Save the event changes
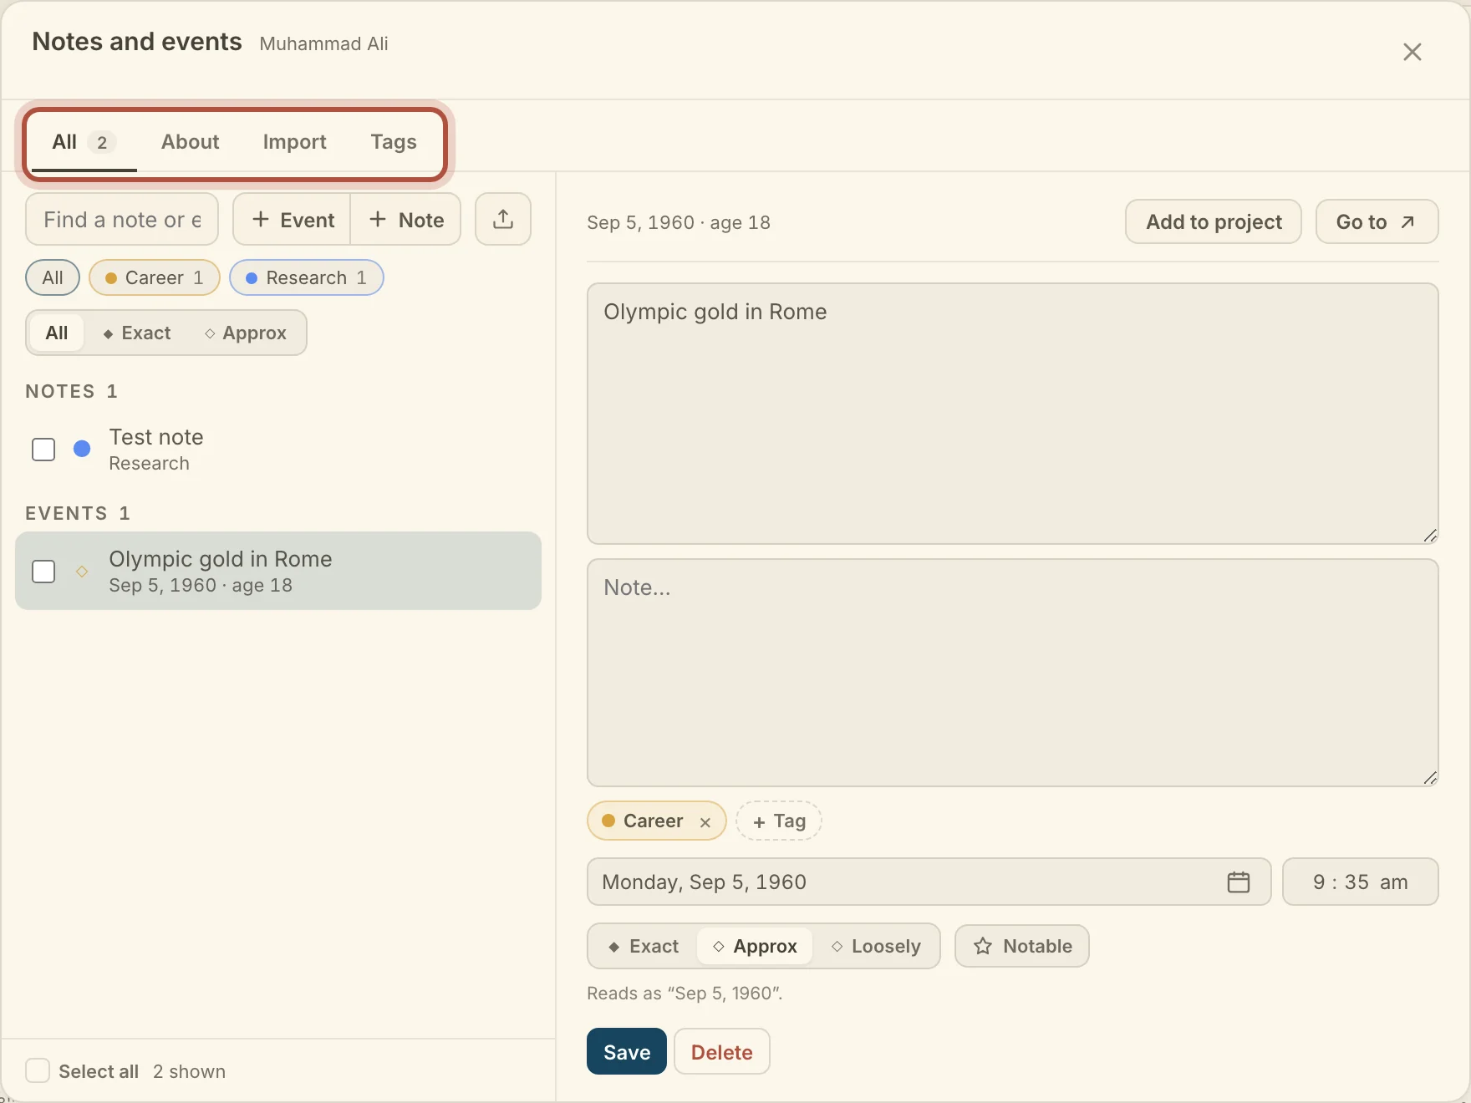This screenshot has height=1103, width=1471. click(627, 1051)
